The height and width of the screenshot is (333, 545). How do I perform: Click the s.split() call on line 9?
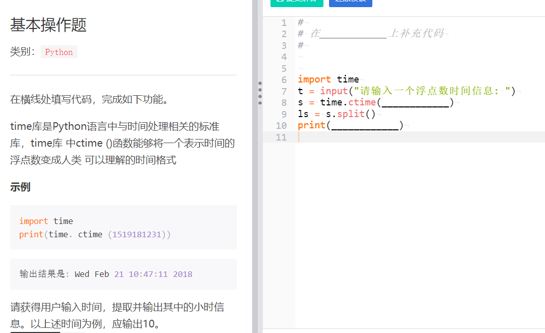pyautogui.click(x=350, y=114)
